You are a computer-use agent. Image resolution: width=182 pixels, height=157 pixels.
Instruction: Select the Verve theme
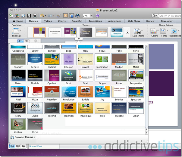pyautogui.click(x=35, y=124)
